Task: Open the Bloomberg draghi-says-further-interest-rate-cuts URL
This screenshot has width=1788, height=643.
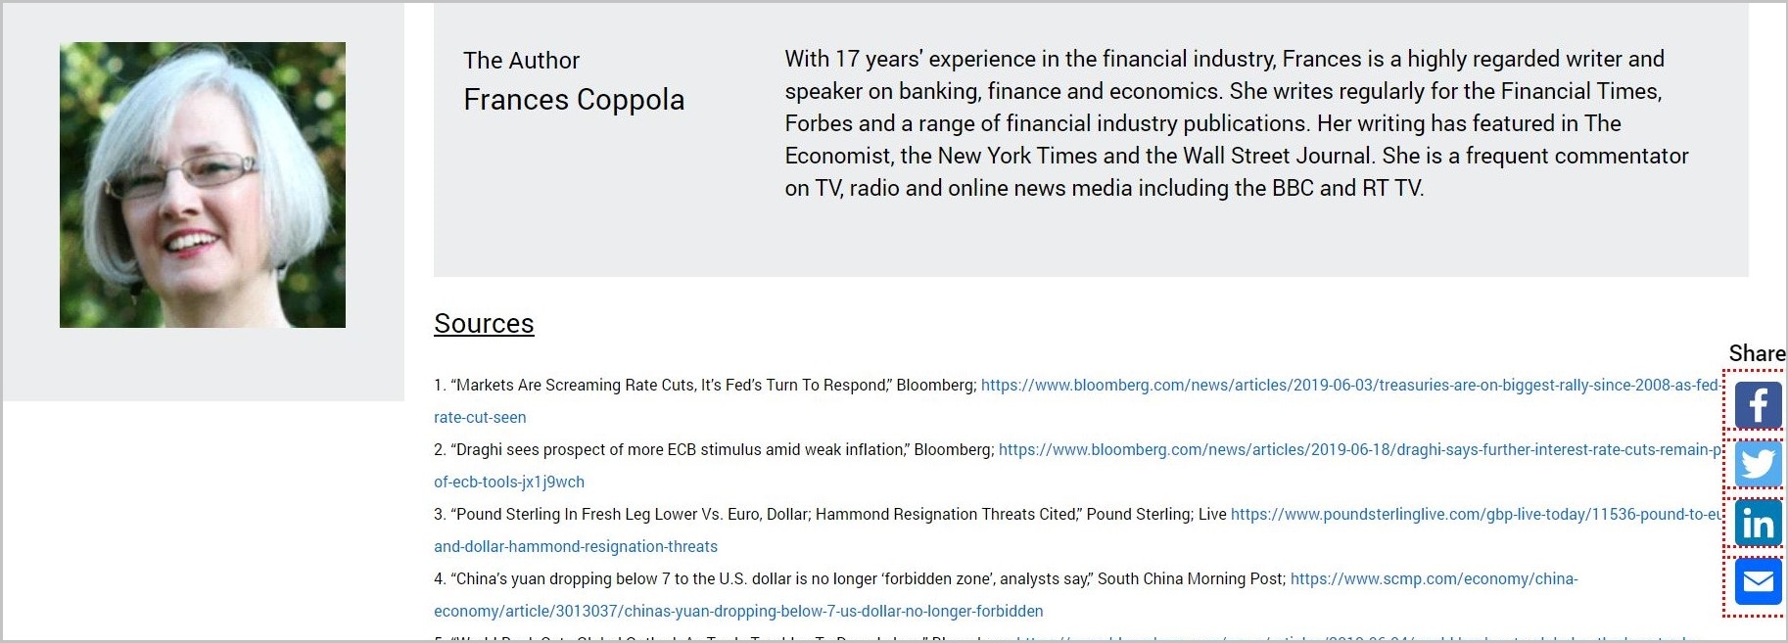Action: coord(1357,450)
